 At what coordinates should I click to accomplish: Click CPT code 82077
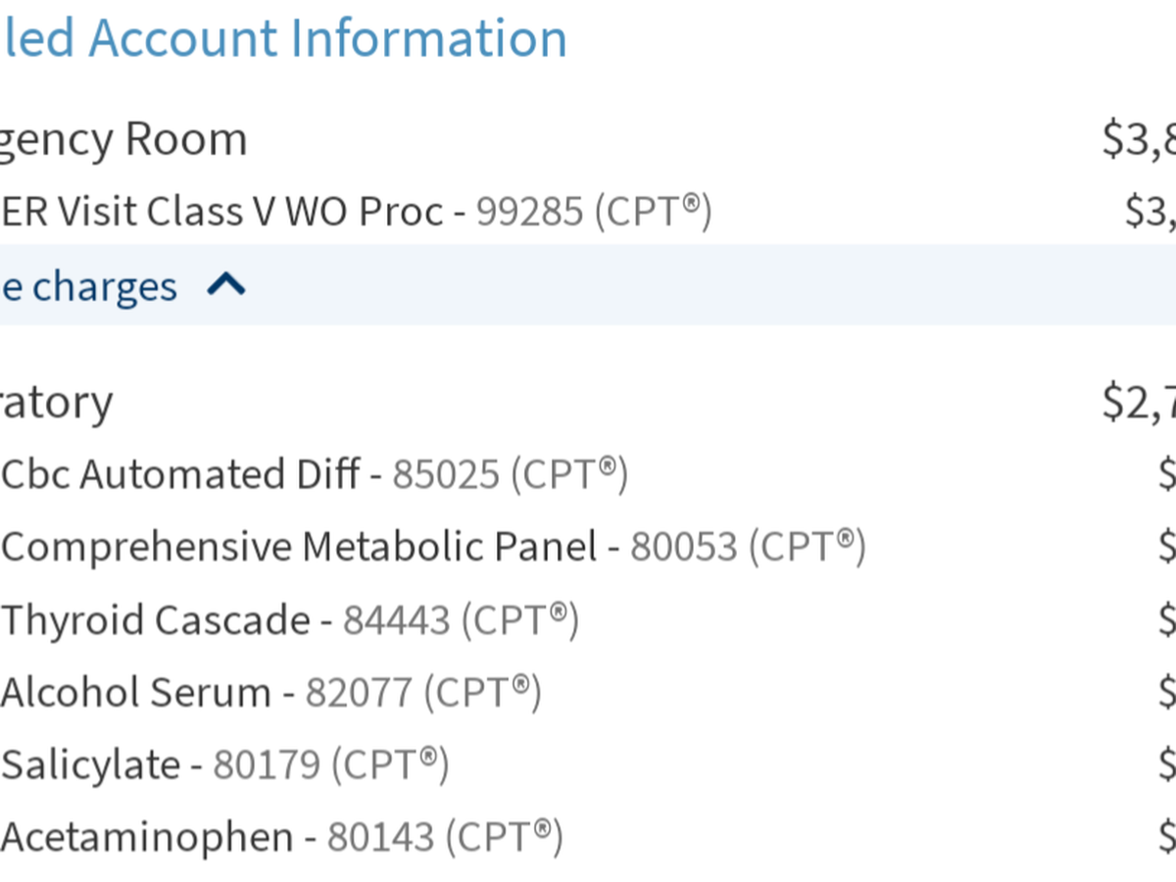(x=359, y=692)
